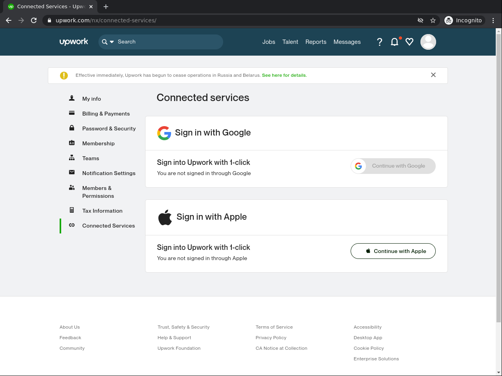
Task: Dismiss the Russia and Belarus notice banner
Action: (433, 75)
